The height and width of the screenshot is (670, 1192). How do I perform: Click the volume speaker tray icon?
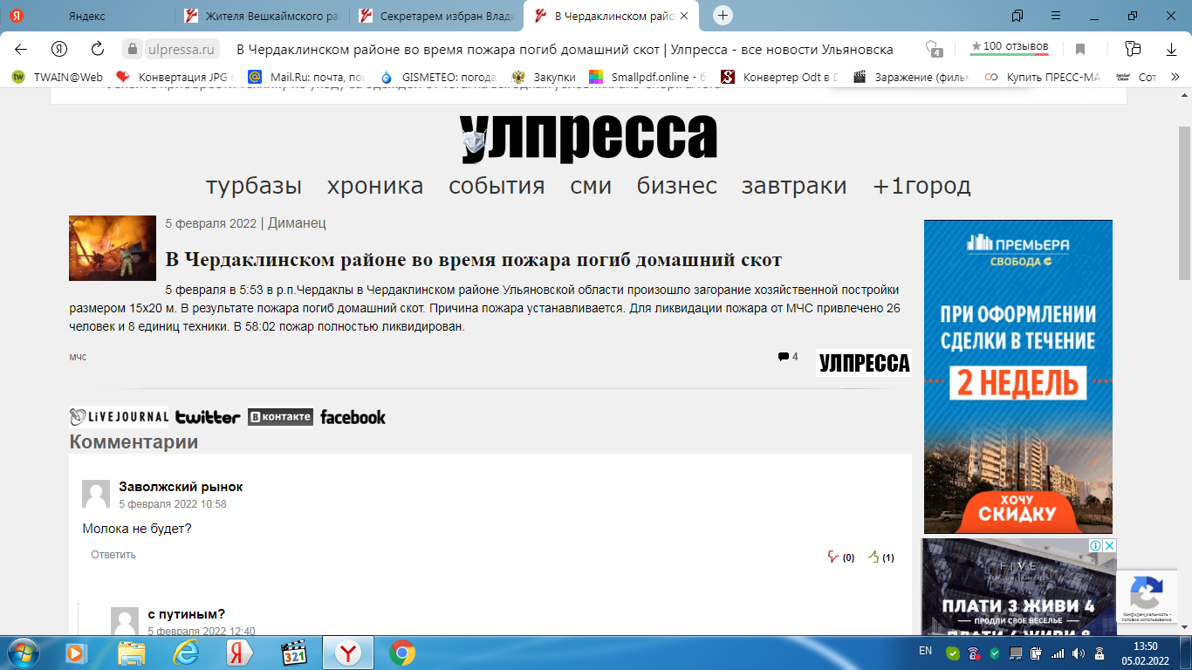click(x=1079, y=653)
